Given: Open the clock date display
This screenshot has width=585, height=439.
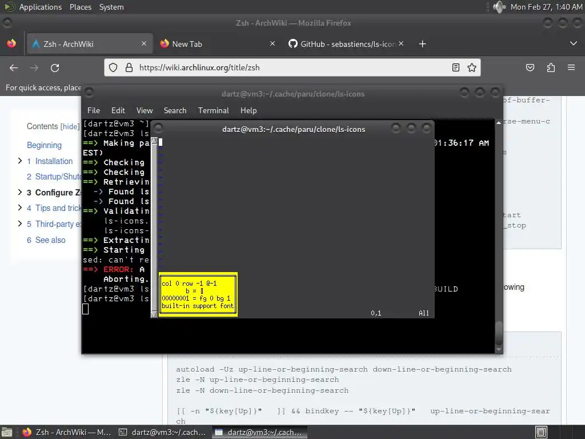Looking at the screenshot, I should coord(546,7).
